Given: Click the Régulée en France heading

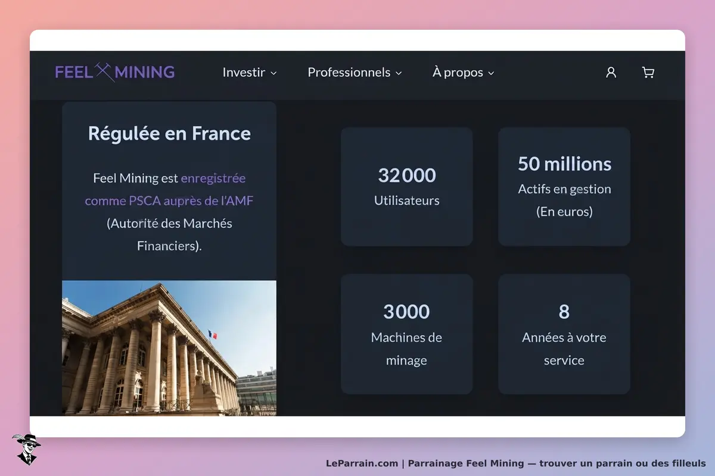Looking at the screenshot, I should coord(169,133).
